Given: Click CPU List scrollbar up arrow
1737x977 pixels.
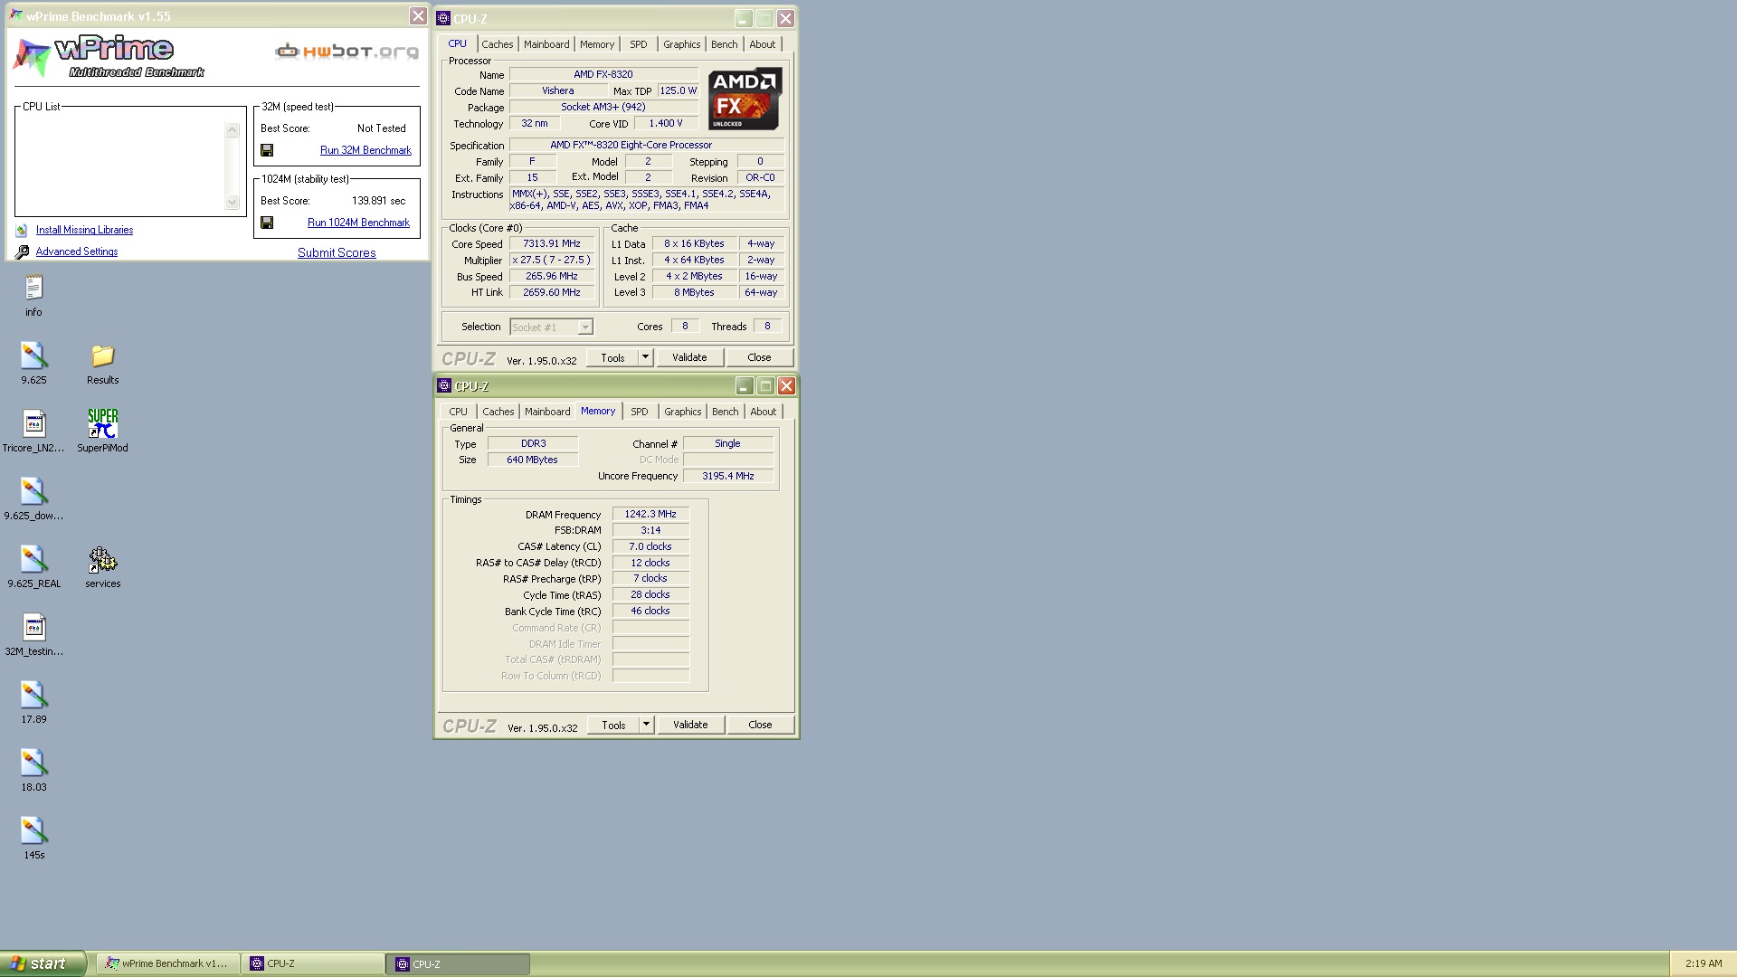Looking at the screenshot, I should click(x=233, y=130).
